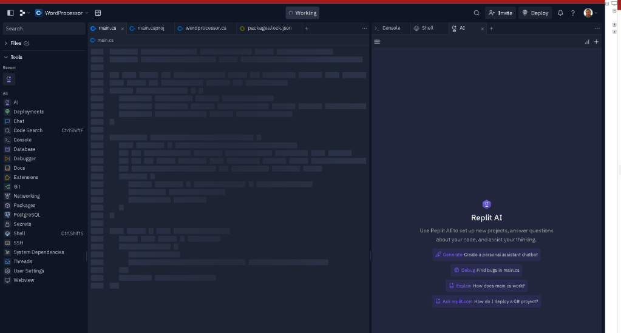The height and width of the screenshot is (333, 621).
Task: Close the AI tab
Action: (x=483, y=29)
